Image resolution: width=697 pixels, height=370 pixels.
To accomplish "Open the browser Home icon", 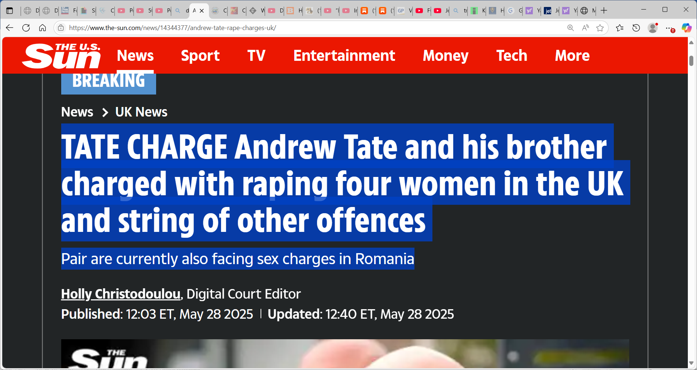I will coord(43,28).
